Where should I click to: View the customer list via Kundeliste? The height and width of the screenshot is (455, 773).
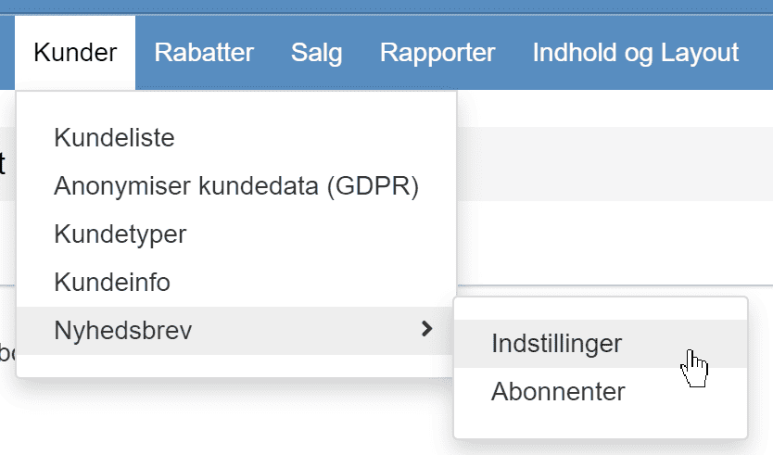pos(234,137)
